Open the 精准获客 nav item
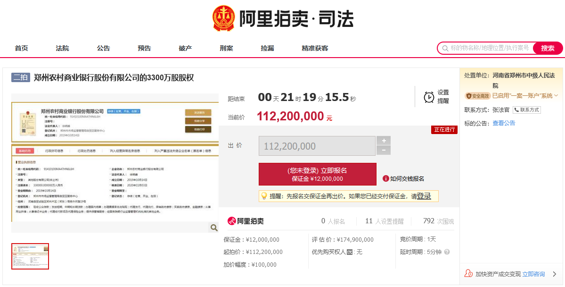This screenshot has height=287, width=565. tap(315, 48)
